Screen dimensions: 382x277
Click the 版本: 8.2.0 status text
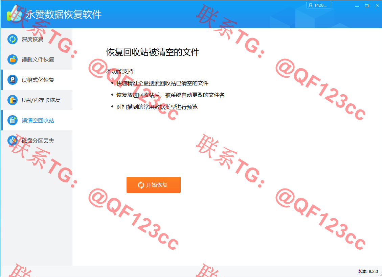tap(368, 271)
